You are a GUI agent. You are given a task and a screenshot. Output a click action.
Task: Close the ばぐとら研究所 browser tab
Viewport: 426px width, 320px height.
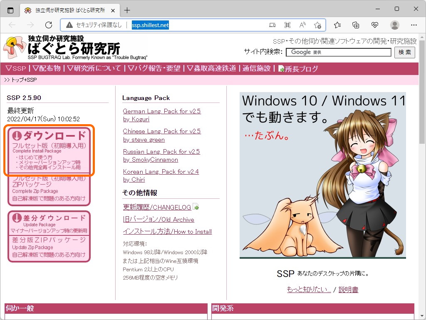(113, 10)
